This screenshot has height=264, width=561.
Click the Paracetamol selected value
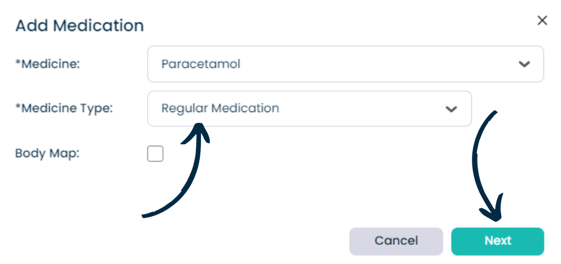pos(201,64)
